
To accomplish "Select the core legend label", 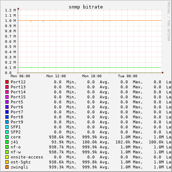I will (x=16, y=137).
